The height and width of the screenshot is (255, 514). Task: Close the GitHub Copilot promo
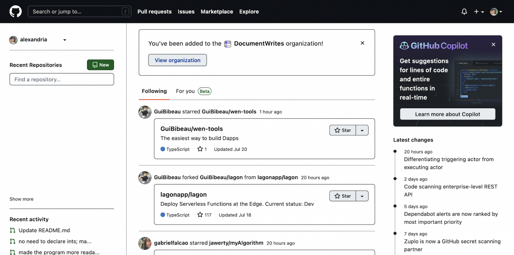pos(494,45)
